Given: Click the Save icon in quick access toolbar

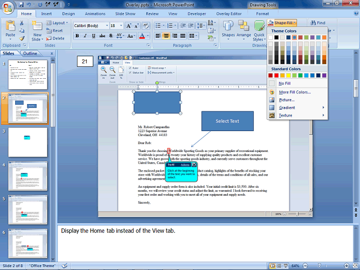Looking at the screenshot, I should pos(21,4).
